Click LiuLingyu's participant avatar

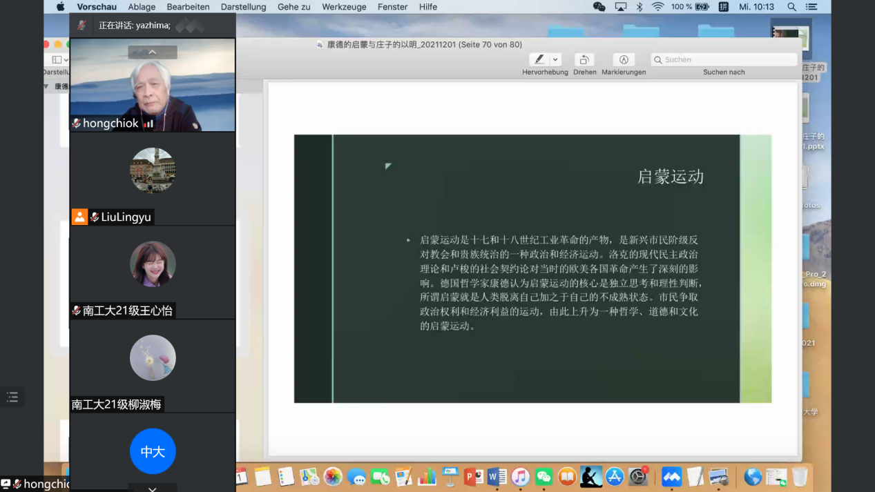[x=153, y=170]
